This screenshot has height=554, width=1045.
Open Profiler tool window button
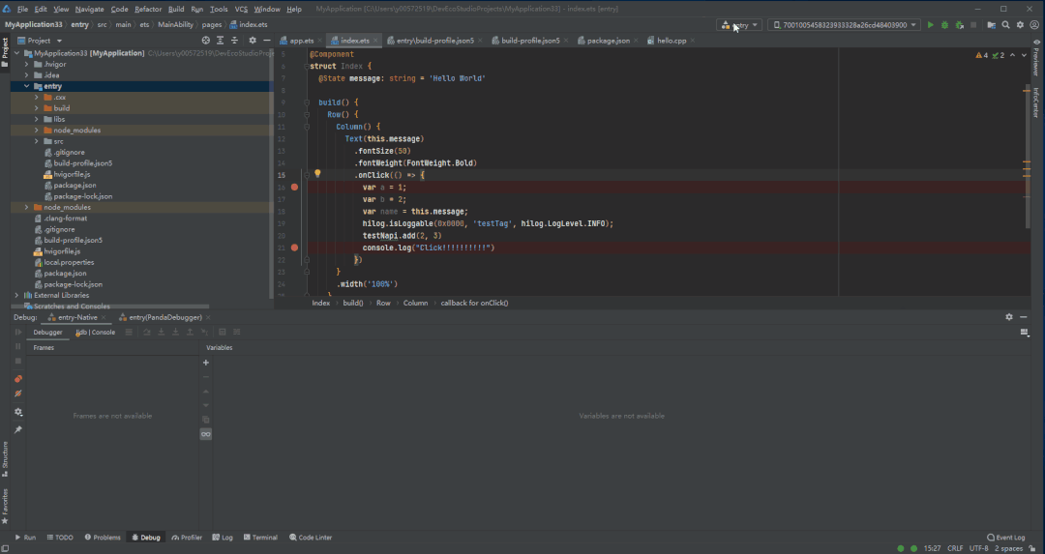point(187,538)
